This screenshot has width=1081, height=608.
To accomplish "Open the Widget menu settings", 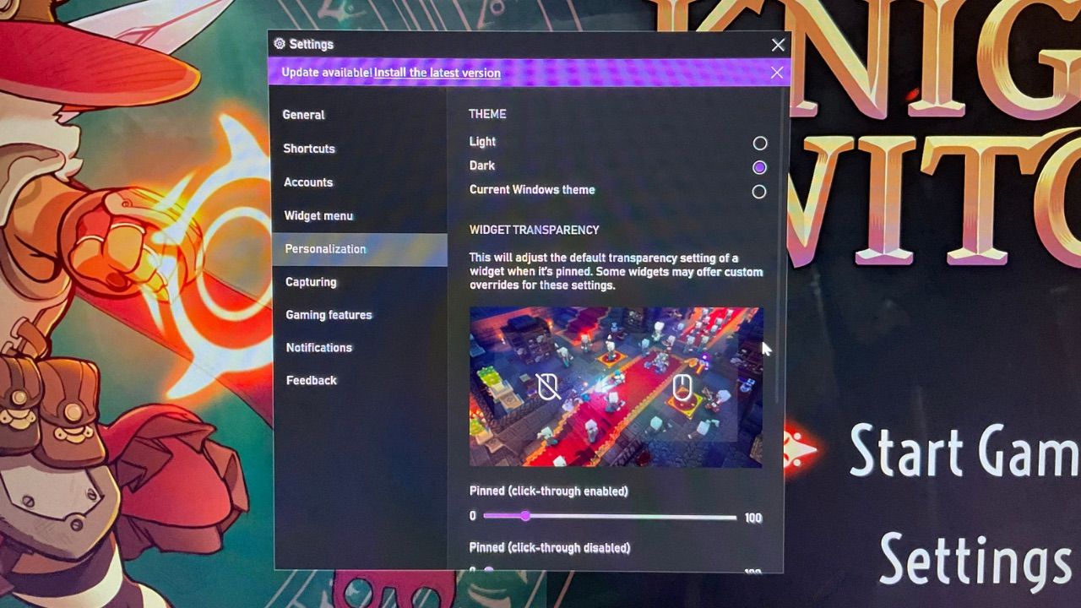I will pos(318,216).
